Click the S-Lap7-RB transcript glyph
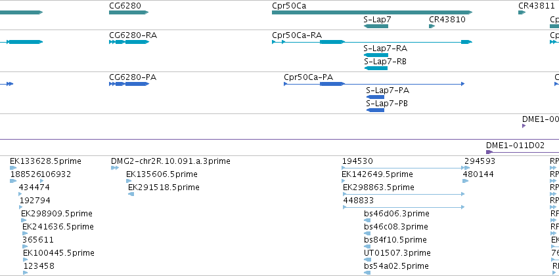Viewport: 559px width, 276px height. coord(376,68)
